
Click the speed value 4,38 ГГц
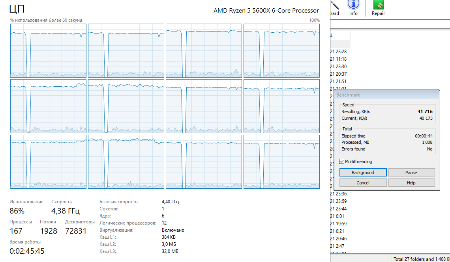pyautogui.click(x=66, y=211)
